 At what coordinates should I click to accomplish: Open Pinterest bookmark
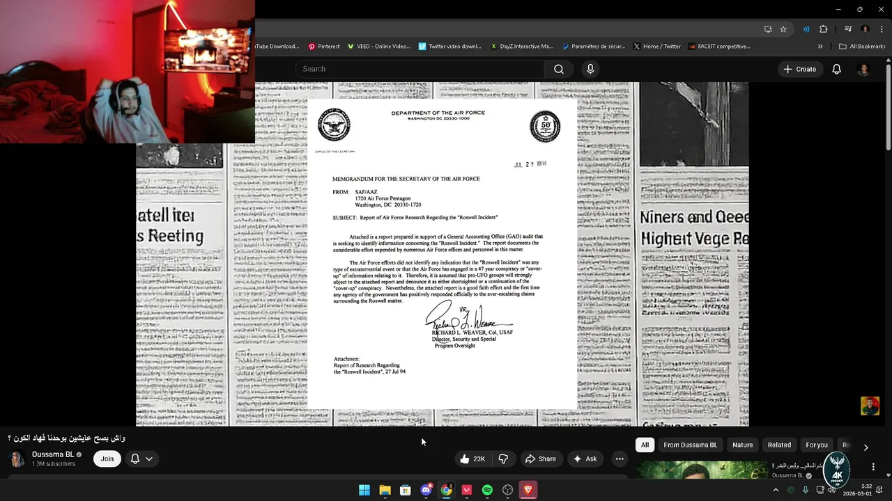pyautogui.click(x=324, y=47)
